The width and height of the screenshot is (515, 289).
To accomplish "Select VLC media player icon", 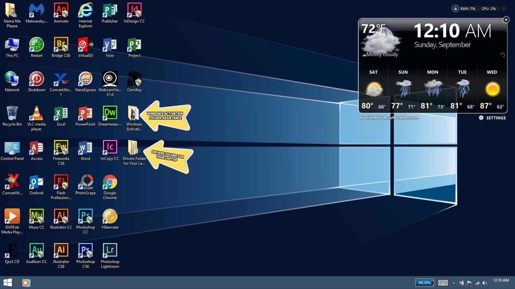I will pos(36,118).
